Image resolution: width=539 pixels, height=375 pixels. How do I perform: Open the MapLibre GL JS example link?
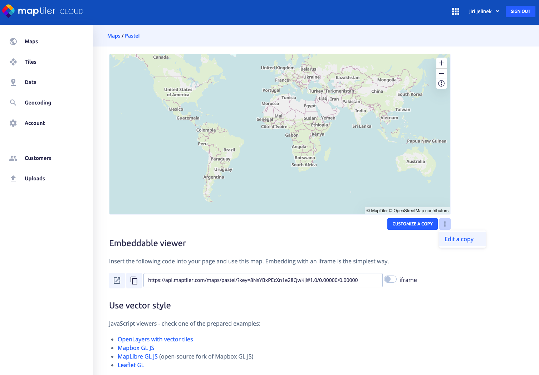coord(137,356)
